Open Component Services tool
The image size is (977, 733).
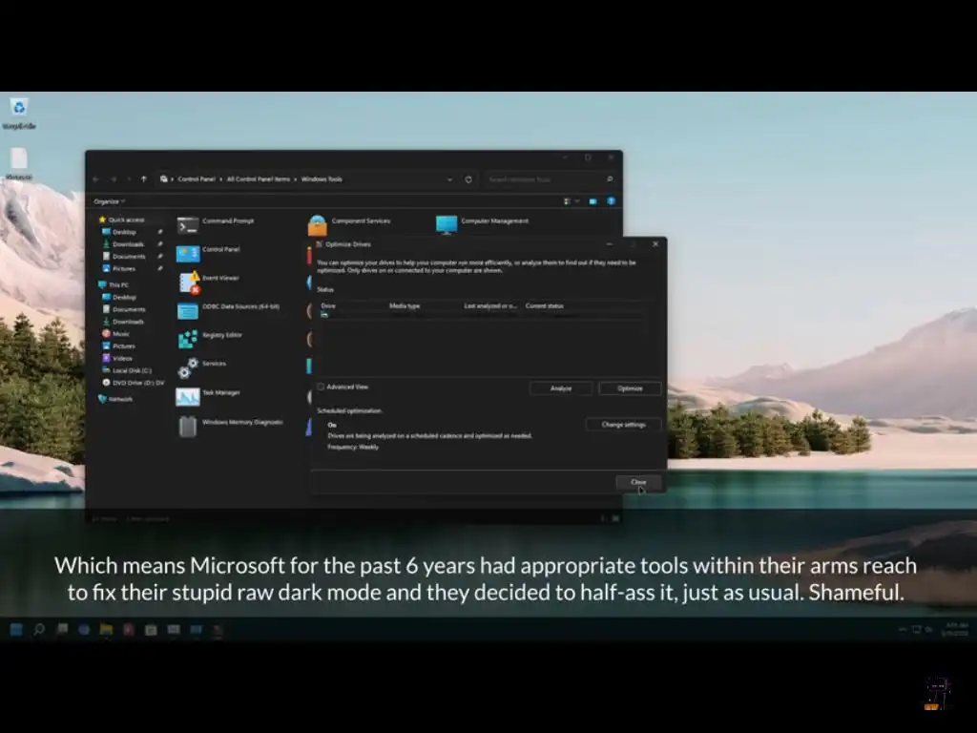(349, 223)
